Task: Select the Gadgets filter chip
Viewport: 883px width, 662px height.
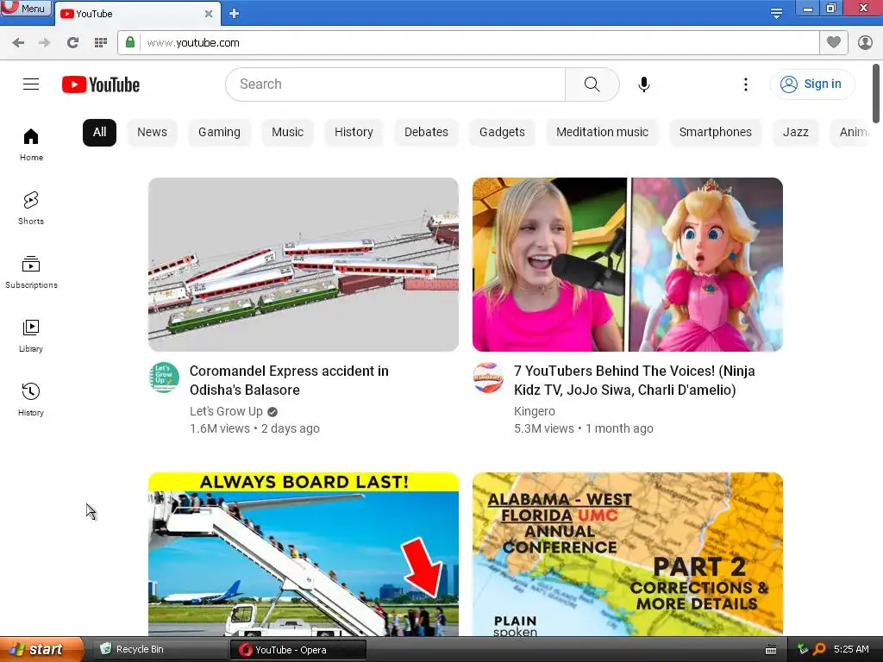Action: (x=502, y=132)
